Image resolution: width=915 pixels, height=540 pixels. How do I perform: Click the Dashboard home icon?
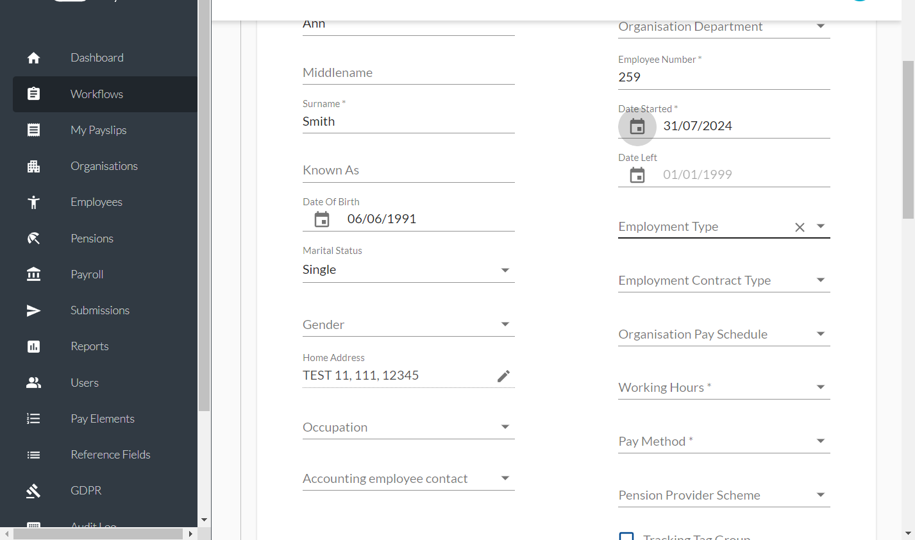pyautogui.click(x=34, y=58)
